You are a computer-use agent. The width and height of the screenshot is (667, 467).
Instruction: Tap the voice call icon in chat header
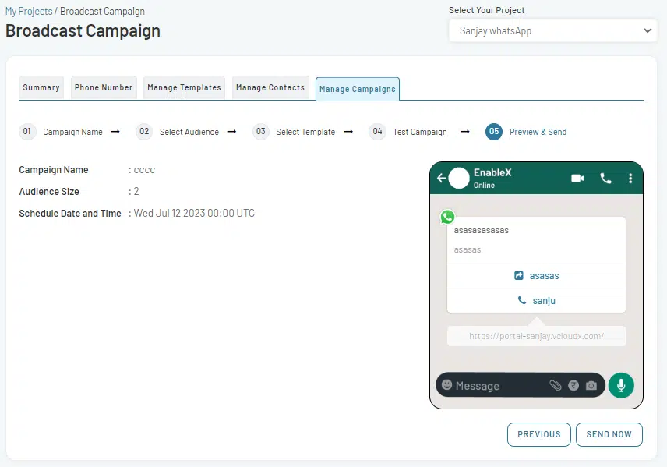(605, 178)
